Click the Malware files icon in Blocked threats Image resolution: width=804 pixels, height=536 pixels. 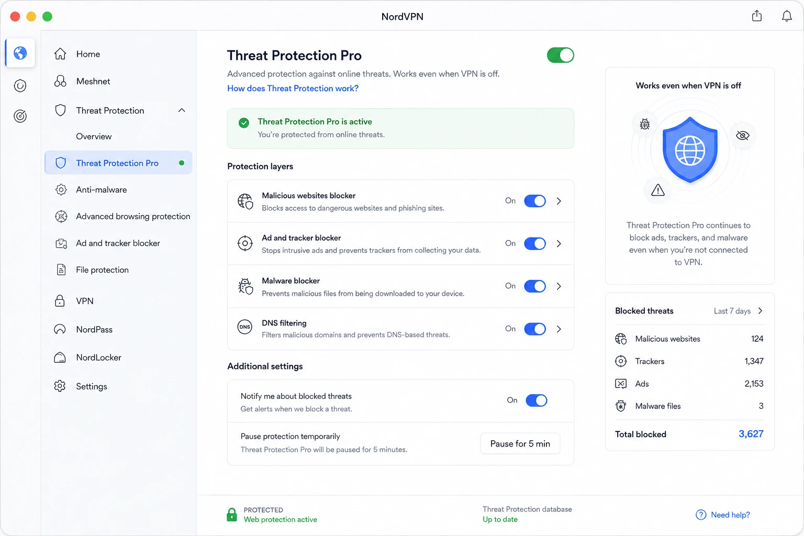point(621,406)
